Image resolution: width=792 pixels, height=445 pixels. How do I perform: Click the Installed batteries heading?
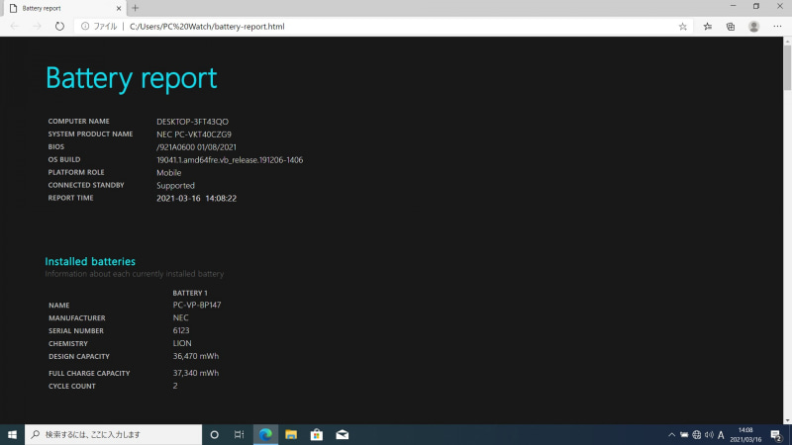point(90,261)
